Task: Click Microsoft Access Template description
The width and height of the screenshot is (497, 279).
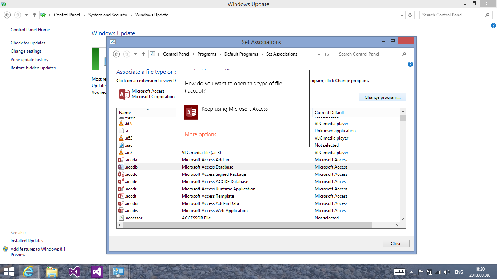Action: point(208,196)
